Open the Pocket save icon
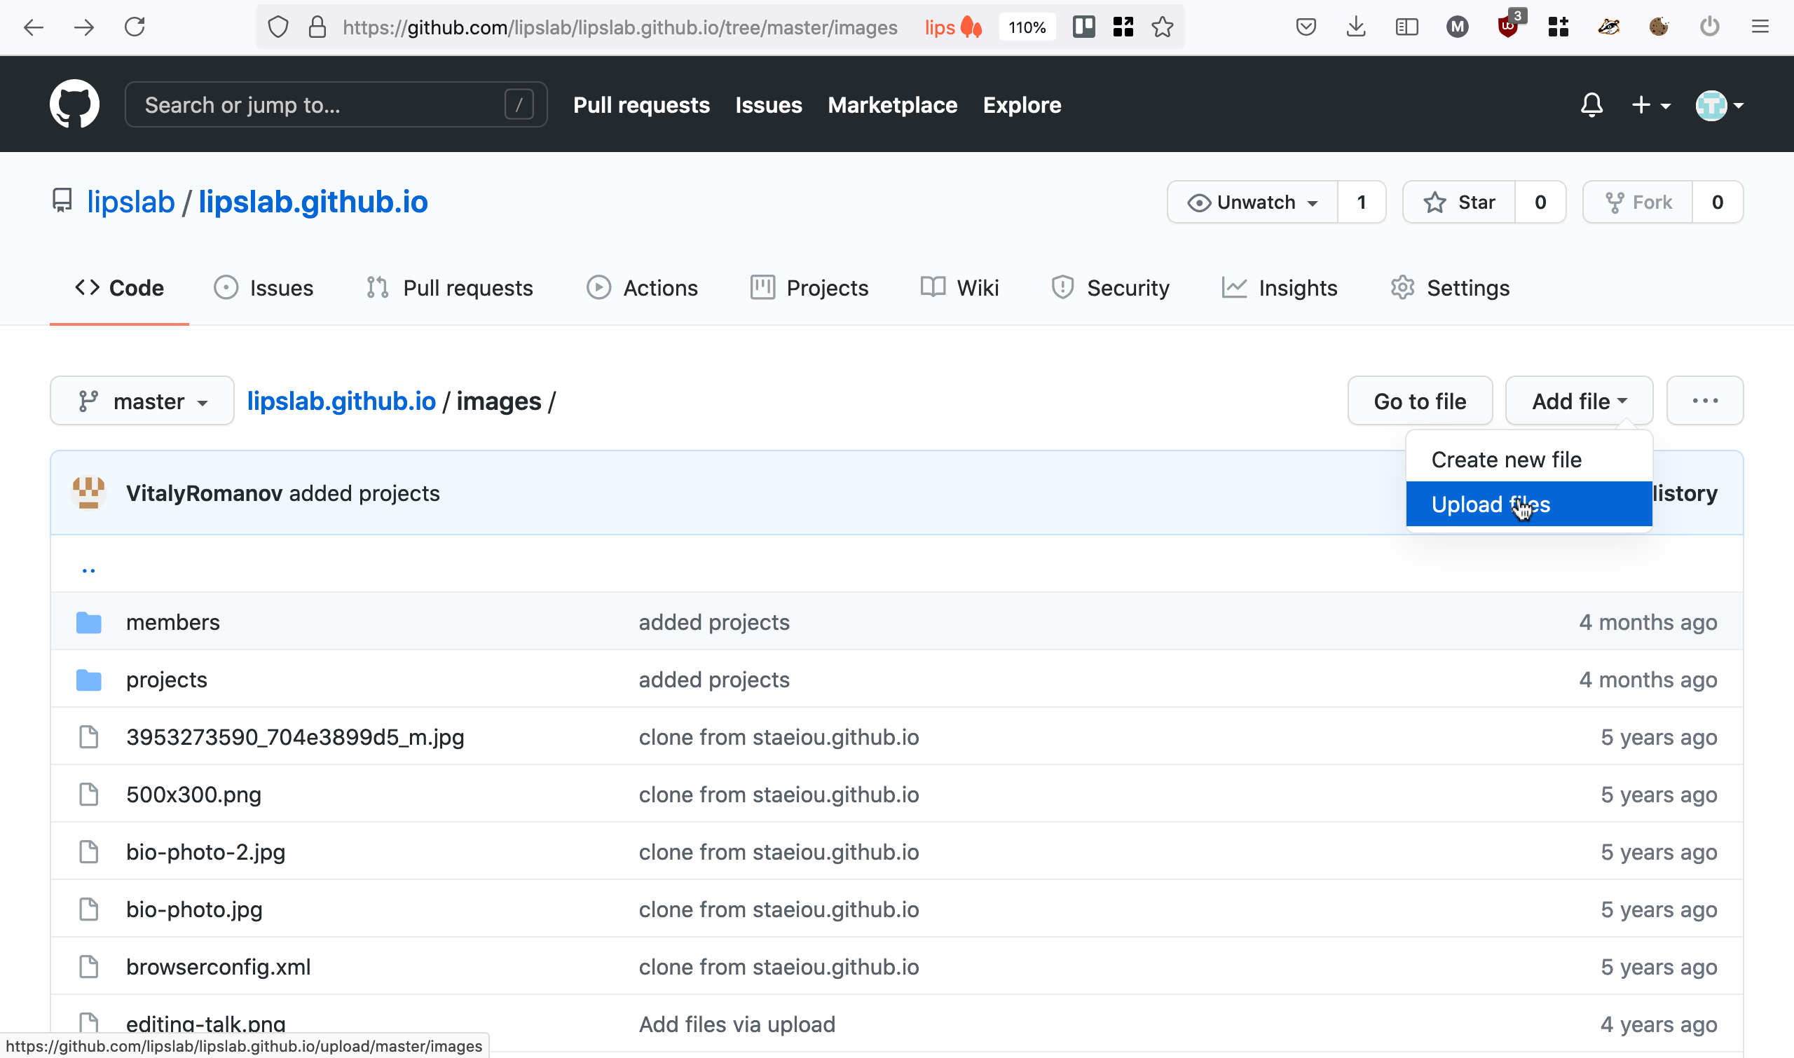The width and height of the screenshot is (1794, 1058). (x=1306, y=27)
